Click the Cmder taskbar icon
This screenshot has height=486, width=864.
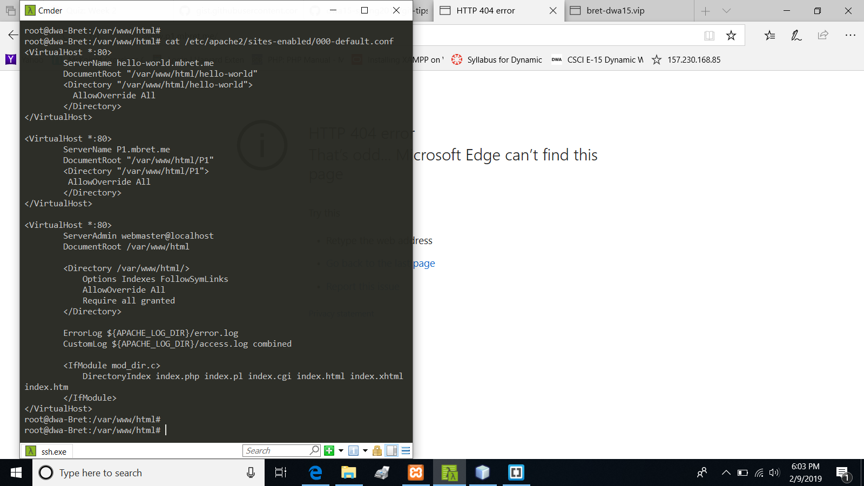point(449,473)
